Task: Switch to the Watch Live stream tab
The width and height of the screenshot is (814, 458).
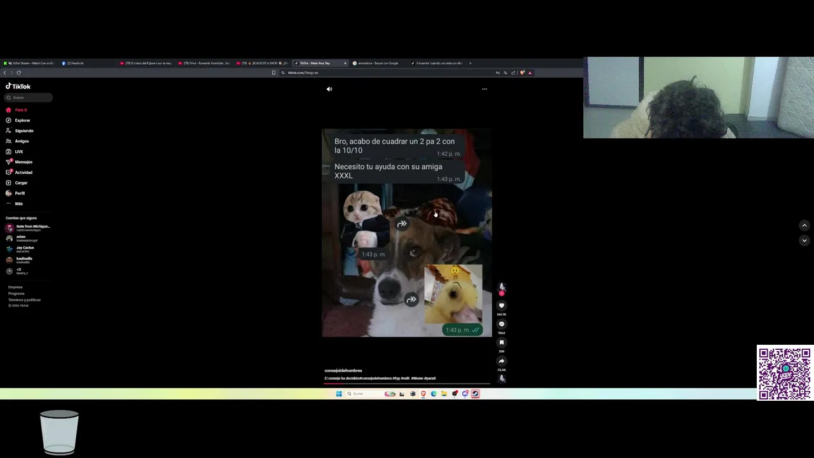Action: pos(29,63)
